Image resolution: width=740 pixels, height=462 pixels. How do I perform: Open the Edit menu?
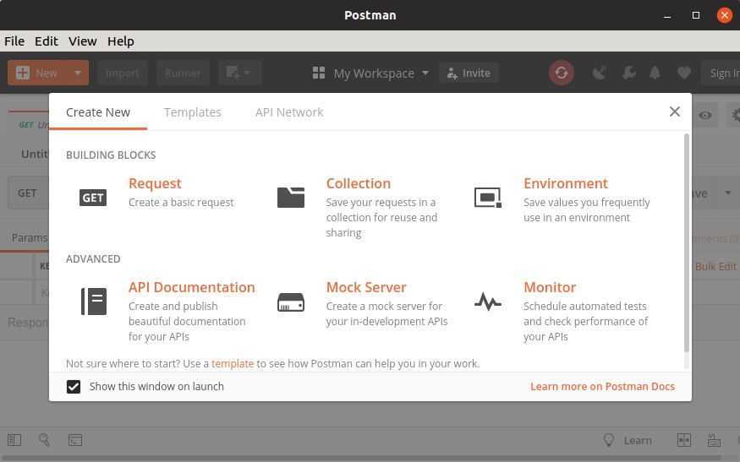47,41
